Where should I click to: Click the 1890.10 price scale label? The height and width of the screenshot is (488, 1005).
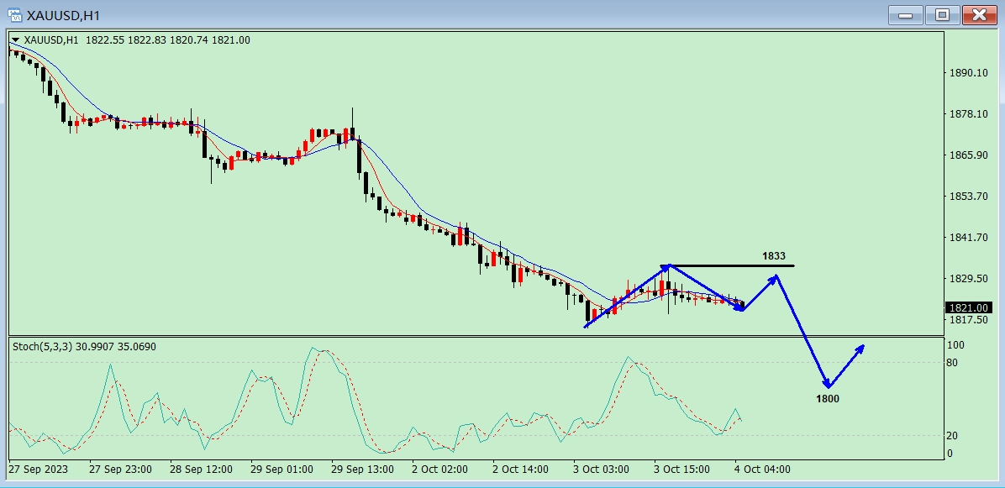[x=968, y=72]
